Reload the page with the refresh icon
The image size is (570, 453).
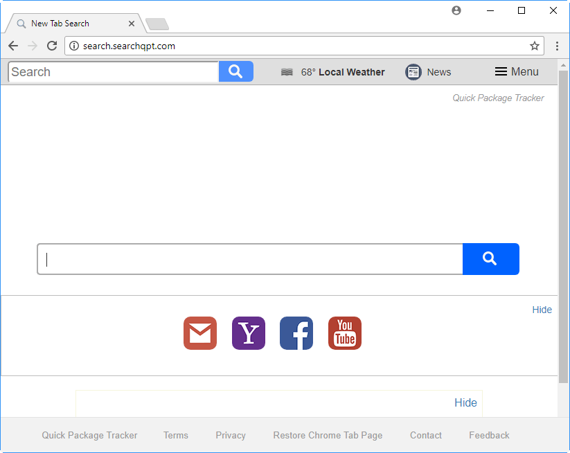pos(52,46)
